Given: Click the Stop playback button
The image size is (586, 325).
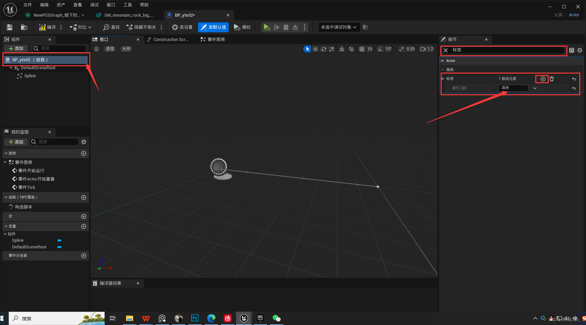Looking at the screenshot, I should point(286,27).
